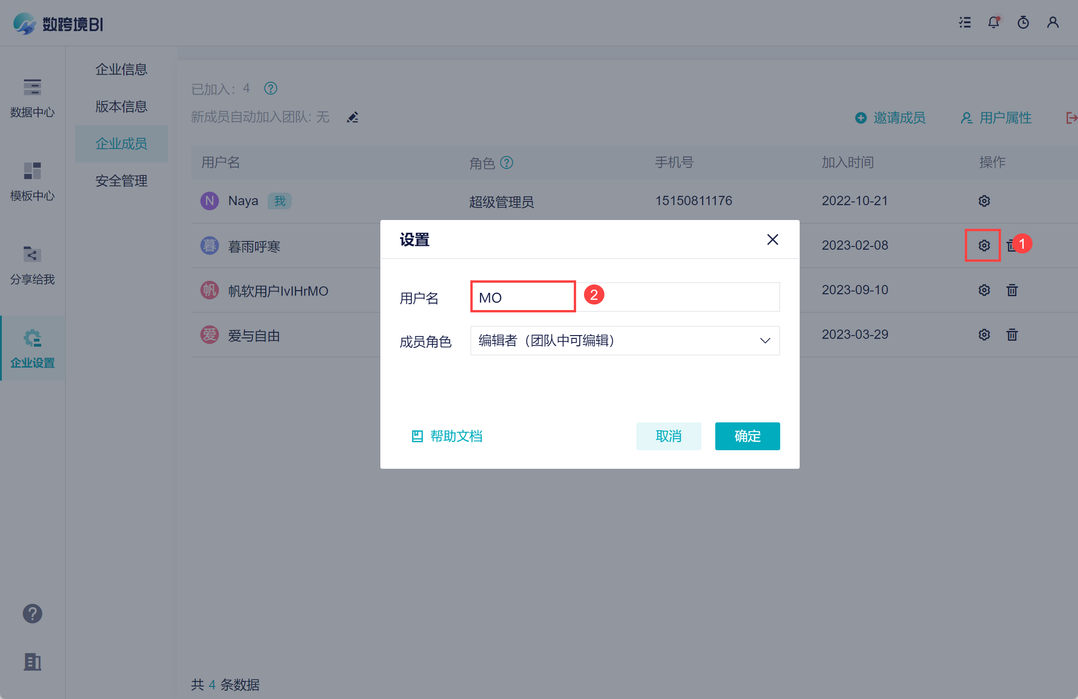The width and height of the screenshot is (1078, 699).
Task: Switch to the 企业信息 menu item
Action: [122, 70]
